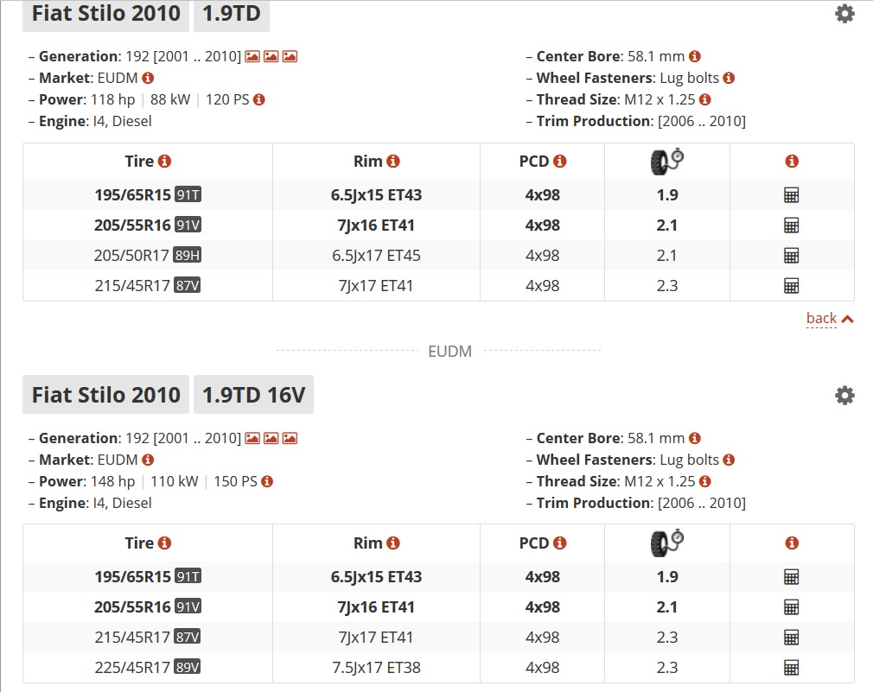
Task: Click info icon beside PCD header in 1.9TD table
Action: [x=560, y=162]
